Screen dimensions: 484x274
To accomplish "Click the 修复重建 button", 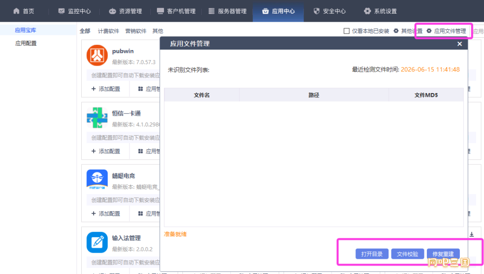I will 443,254.
